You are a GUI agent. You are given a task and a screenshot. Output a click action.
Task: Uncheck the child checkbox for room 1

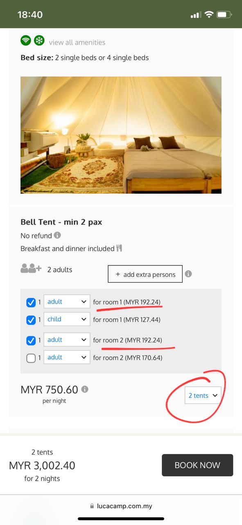(x=31, y=320)
